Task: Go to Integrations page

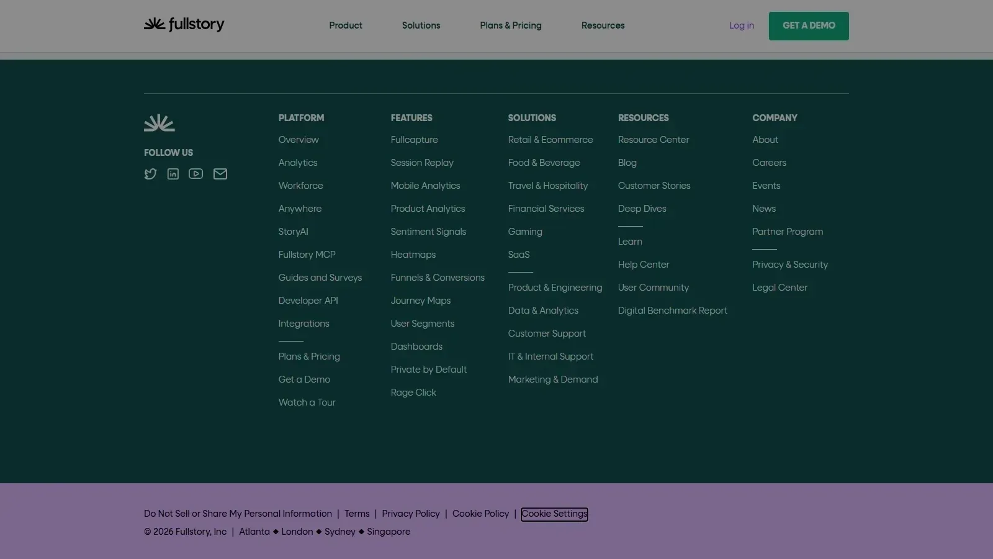Action: [304, 324]
